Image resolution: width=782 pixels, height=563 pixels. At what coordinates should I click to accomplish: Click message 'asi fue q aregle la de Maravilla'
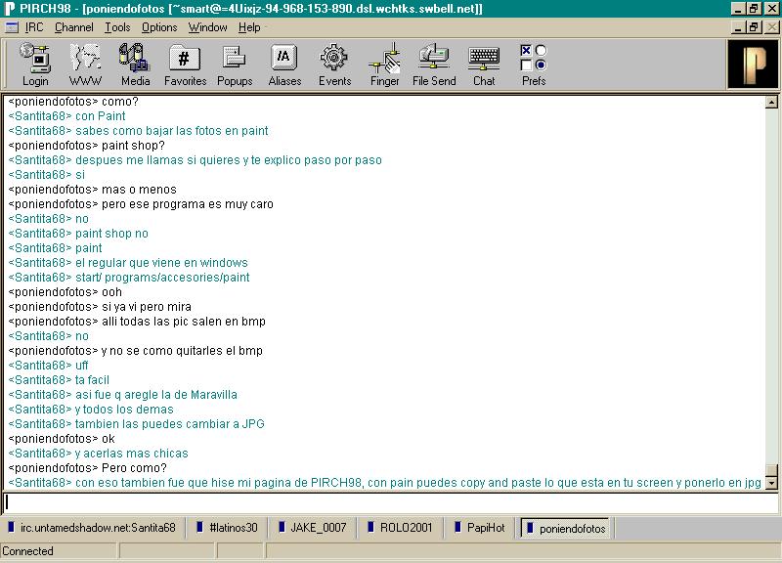coord(156,395)
